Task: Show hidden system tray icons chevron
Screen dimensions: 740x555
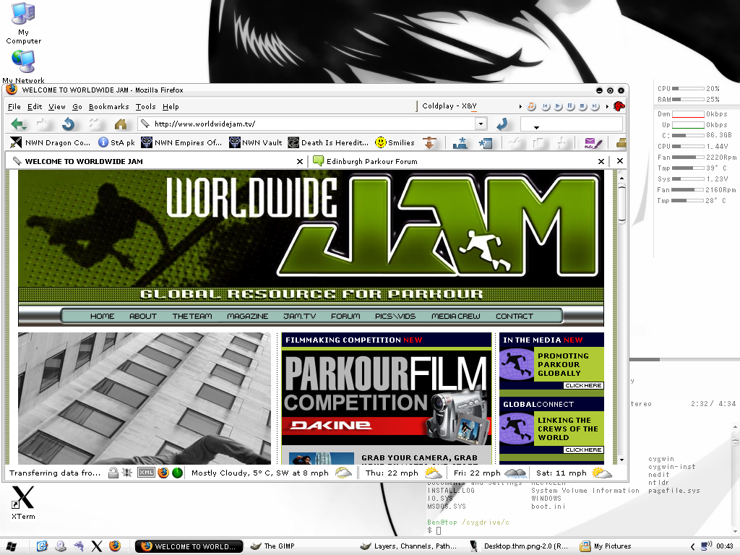Action: (x=693, y=546)
